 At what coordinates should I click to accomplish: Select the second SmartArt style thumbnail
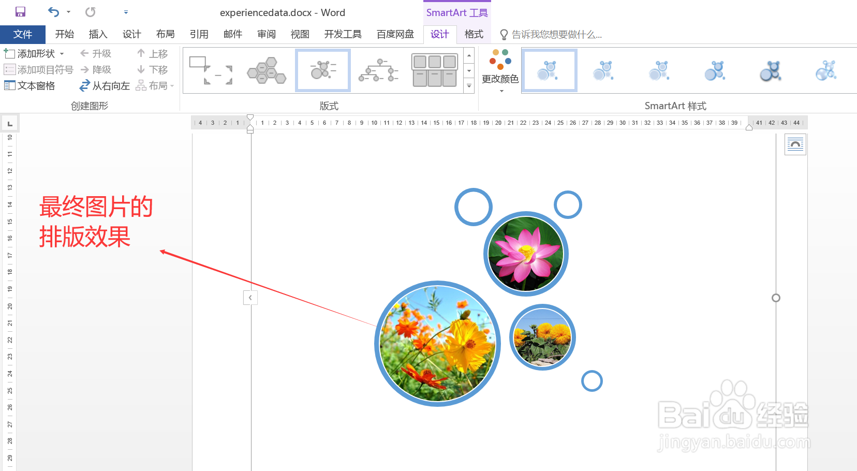pyautogui.click(x=604, y=70)
